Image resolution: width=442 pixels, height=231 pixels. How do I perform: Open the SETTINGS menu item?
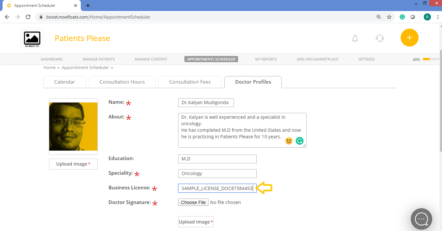pos(366,59)
